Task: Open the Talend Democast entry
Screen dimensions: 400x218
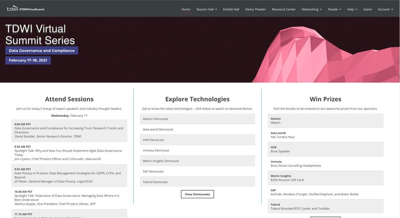Action: [x=197, y=182]
